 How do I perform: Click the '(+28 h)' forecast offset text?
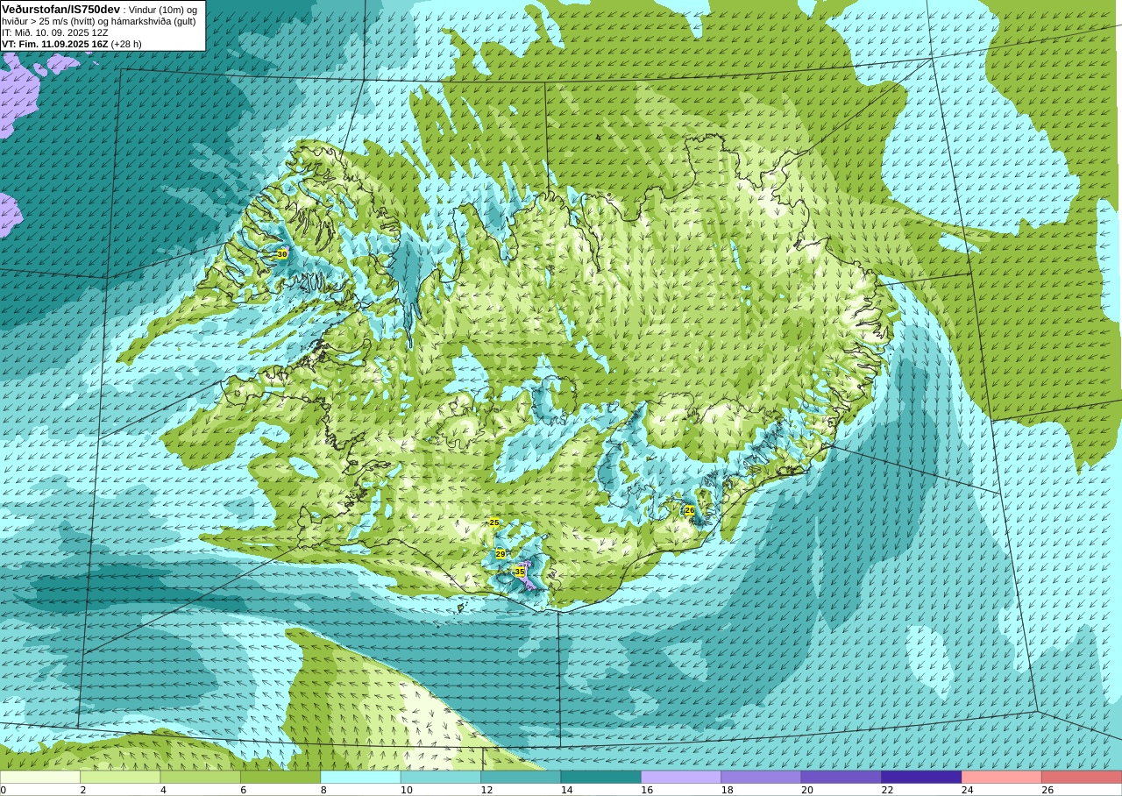126,44
